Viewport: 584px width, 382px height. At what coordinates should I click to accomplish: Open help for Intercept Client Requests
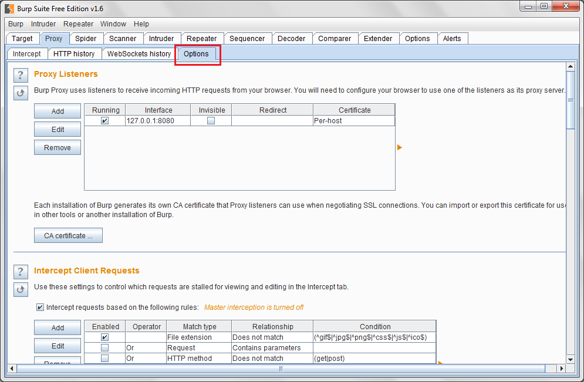21,272
